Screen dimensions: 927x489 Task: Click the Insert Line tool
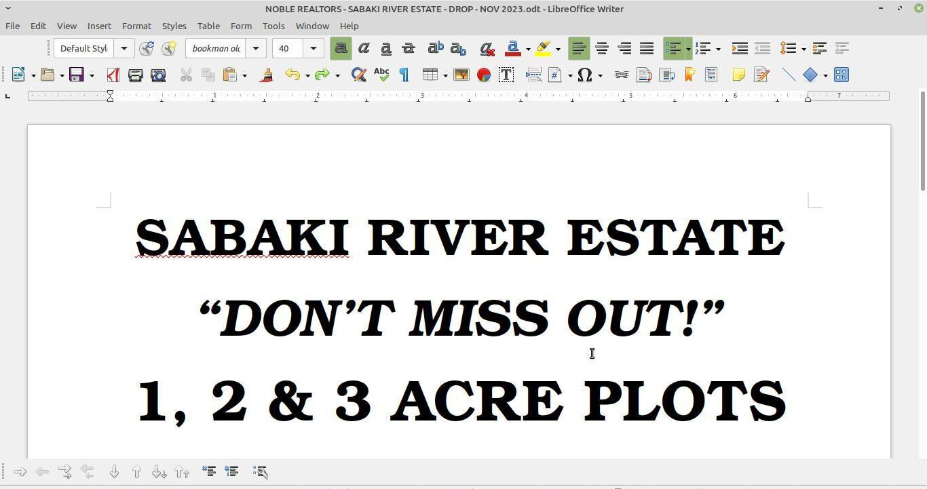click(789, 75)
